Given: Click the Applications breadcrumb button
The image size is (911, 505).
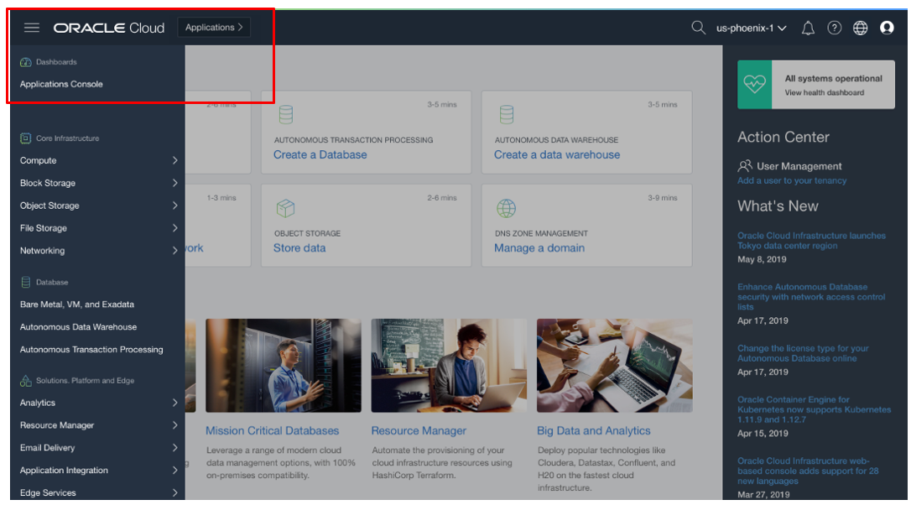Looking at the screenshot, I should pos(214,28).
